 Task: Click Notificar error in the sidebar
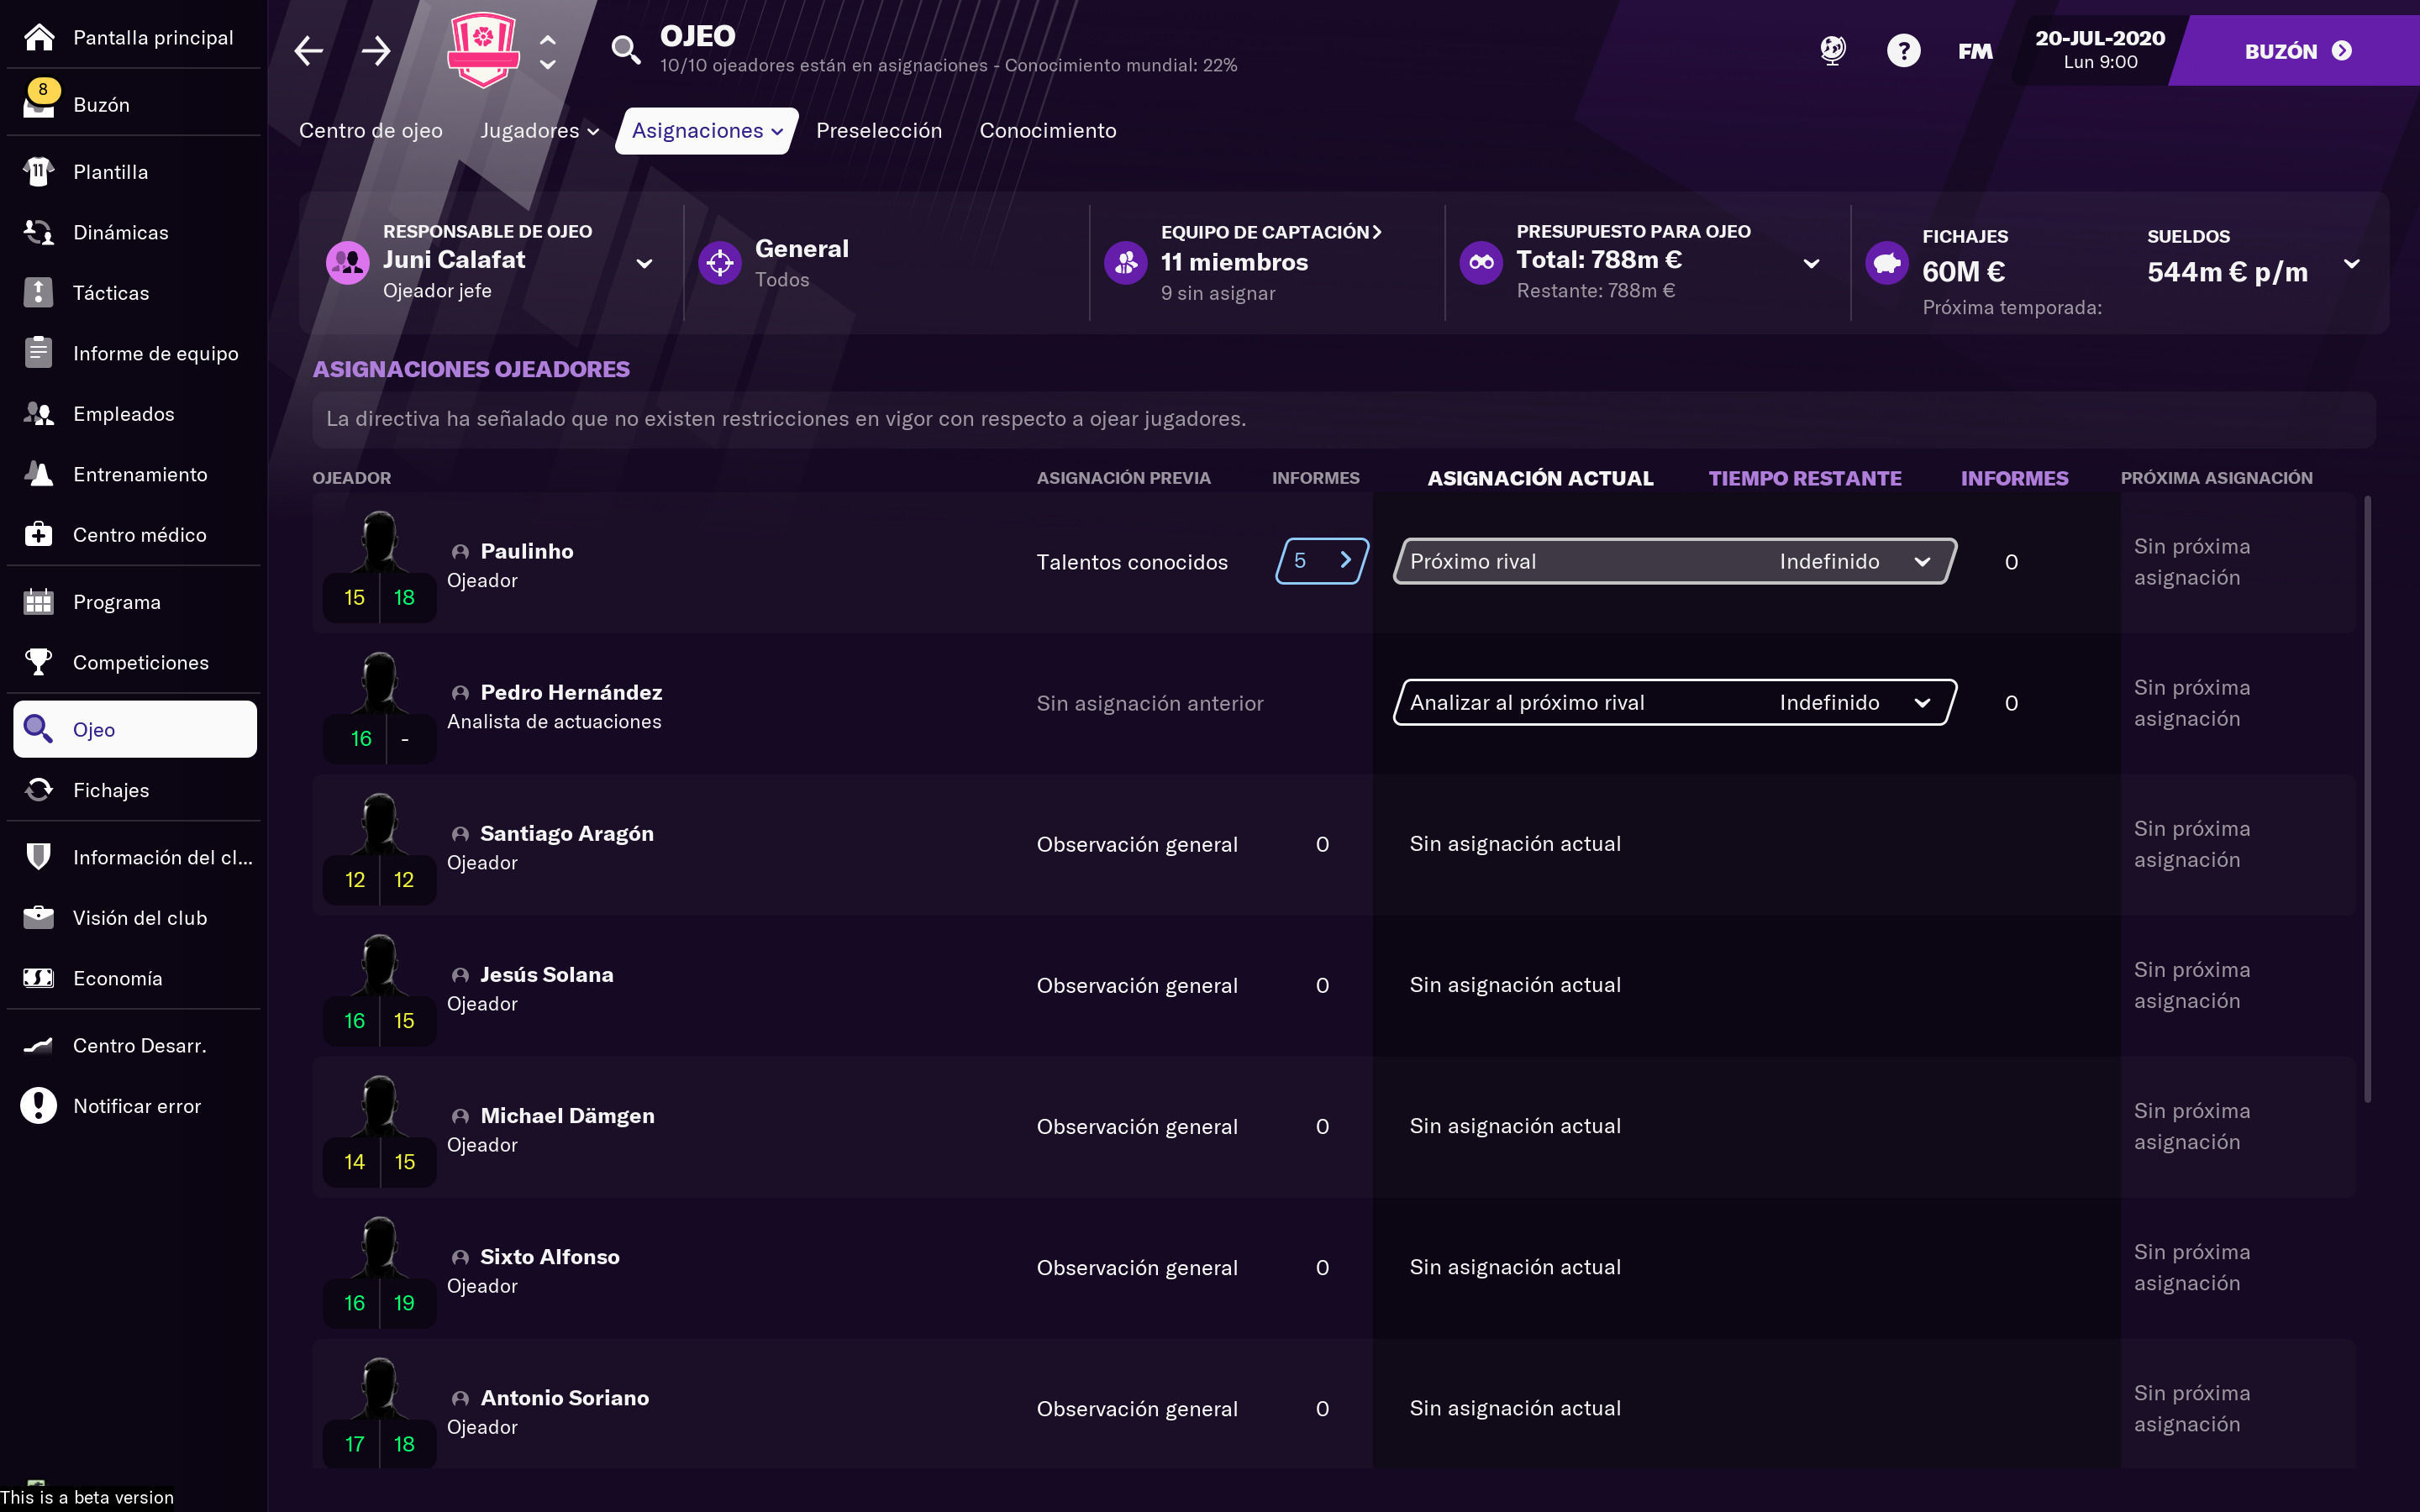coord(137,1106)
